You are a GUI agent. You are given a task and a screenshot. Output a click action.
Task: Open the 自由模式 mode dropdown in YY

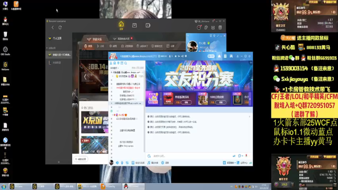click(x=114, y=68)
